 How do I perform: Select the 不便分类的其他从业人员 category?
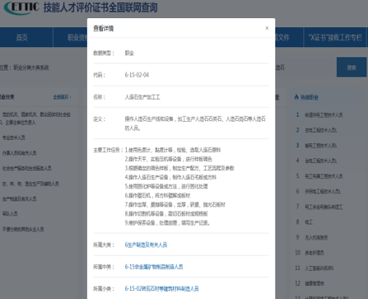(x=23, y=229)
